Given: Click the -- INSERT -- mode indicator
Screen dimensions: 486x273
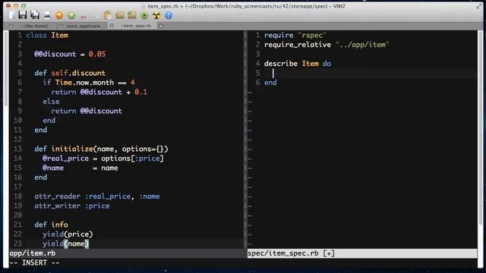Looking at the screenshot, I should coord(34,263).
